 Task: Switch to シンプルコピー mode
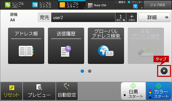coord(15,5)
